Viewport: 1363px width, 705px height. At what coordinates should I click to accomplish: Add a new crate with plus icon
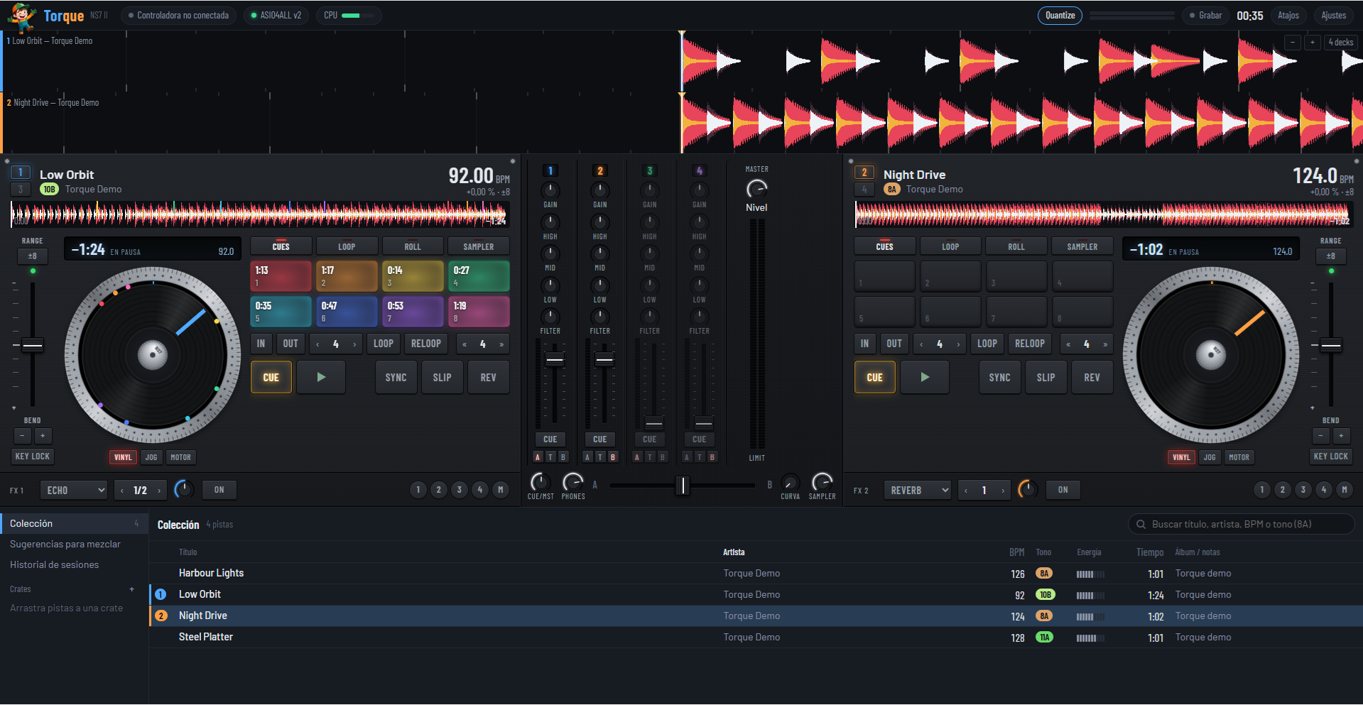(132, 589)
